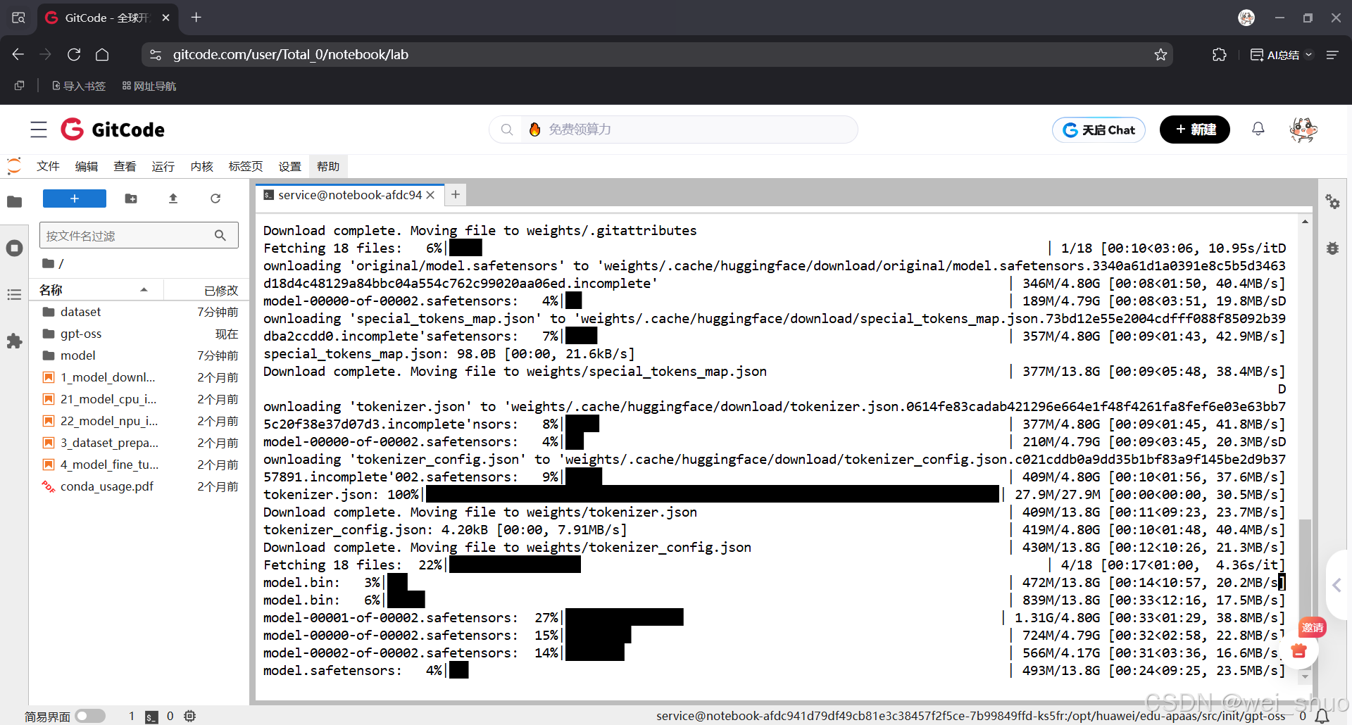Add a new tab beside the terminal
The height and width of the screenshot is (725, 1352).
pos(456,194)
